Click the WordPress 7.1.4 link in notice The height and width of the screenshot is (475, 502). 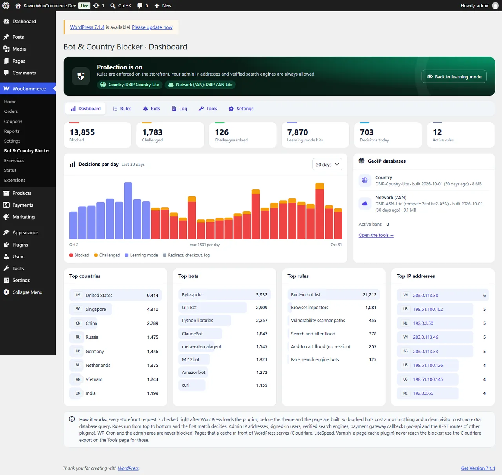point(87,27)
